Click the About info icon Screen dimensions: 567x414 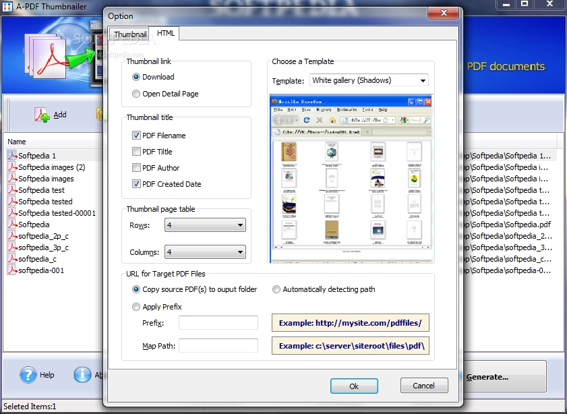(x=82, y=375)
